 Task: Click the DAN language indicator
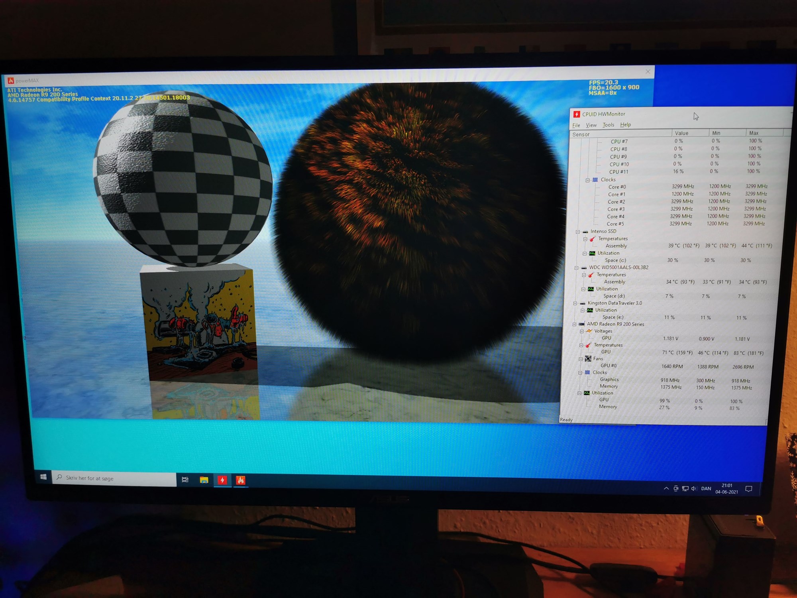pyautogui.click(x=706, y=489)
